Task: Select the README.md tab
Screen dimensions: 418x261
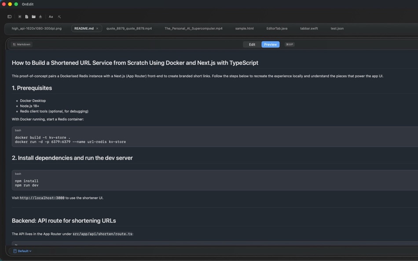Action: (84, 29)
